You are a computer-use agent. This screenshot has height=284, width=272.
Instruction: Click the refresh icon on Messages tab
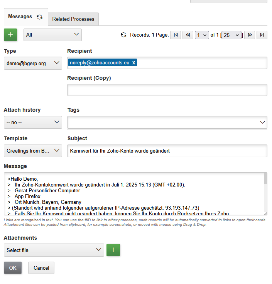pyautogui.click(x=39, y=17)
